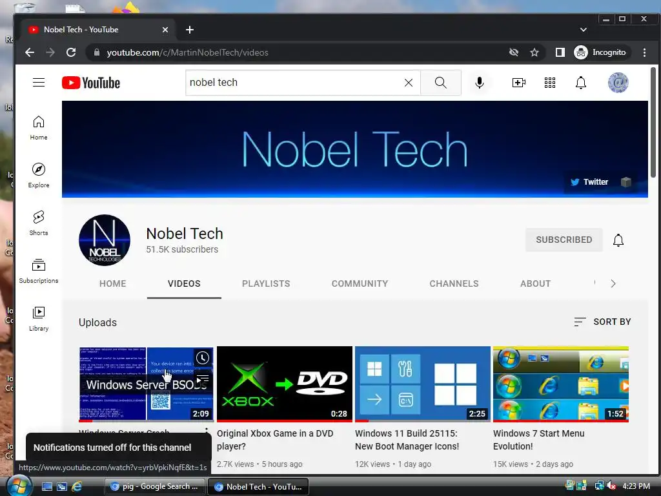Toggle the channel notification bell
Viewport: 661px width, 496px height.
[x=618, y=240]
